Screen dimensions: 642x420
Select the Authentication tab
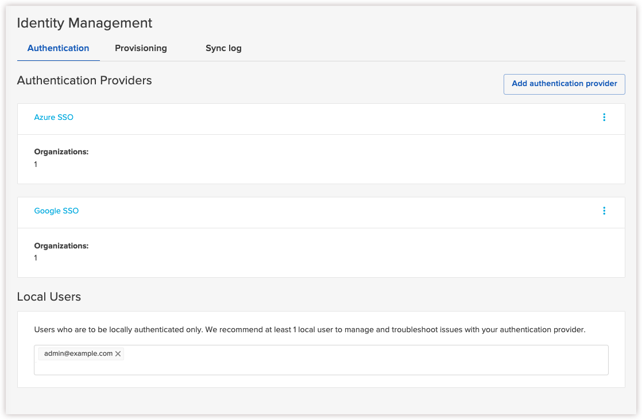click(58, 48)
